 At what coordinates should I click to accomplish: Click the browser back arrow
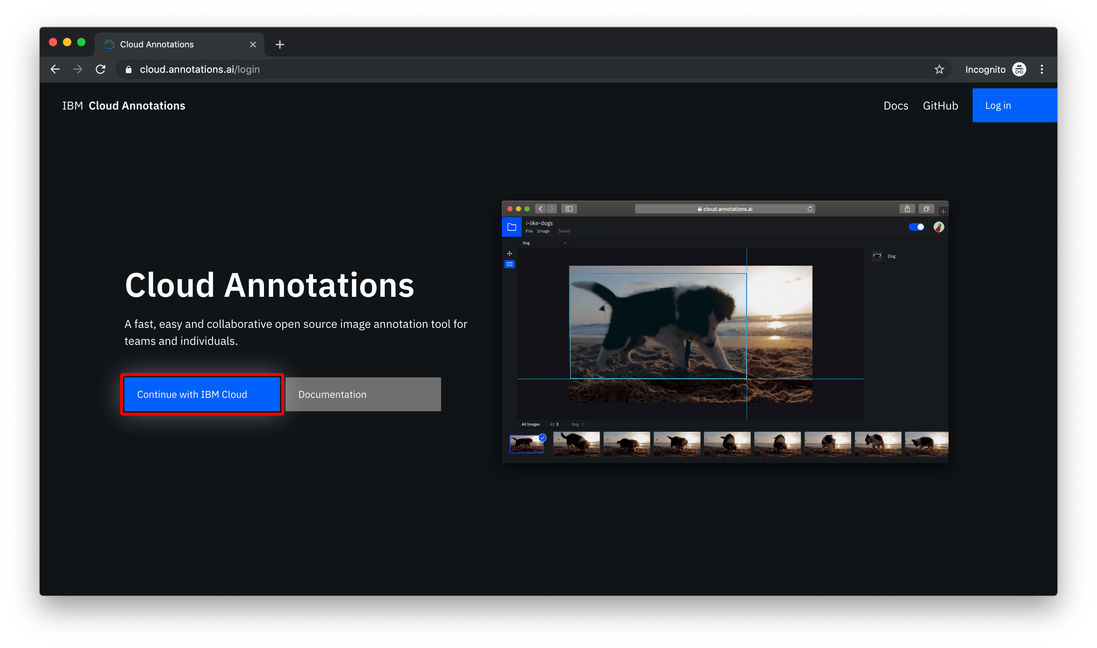55,69
